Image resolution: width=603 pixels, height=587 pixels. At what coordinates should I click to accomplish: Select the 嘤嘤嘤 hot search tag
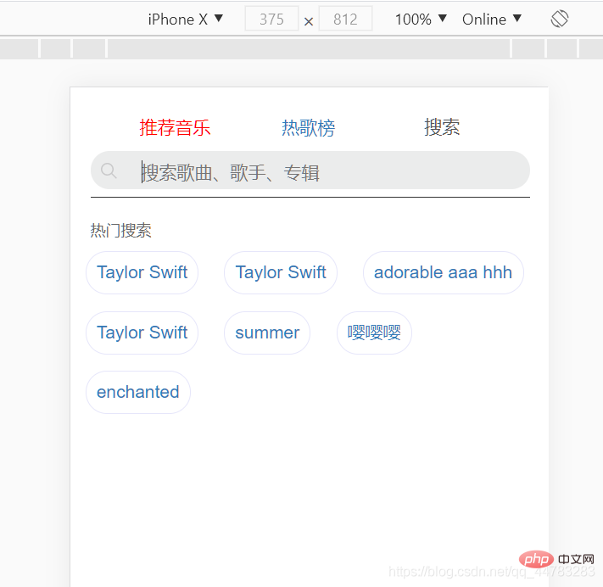point(374,333)
